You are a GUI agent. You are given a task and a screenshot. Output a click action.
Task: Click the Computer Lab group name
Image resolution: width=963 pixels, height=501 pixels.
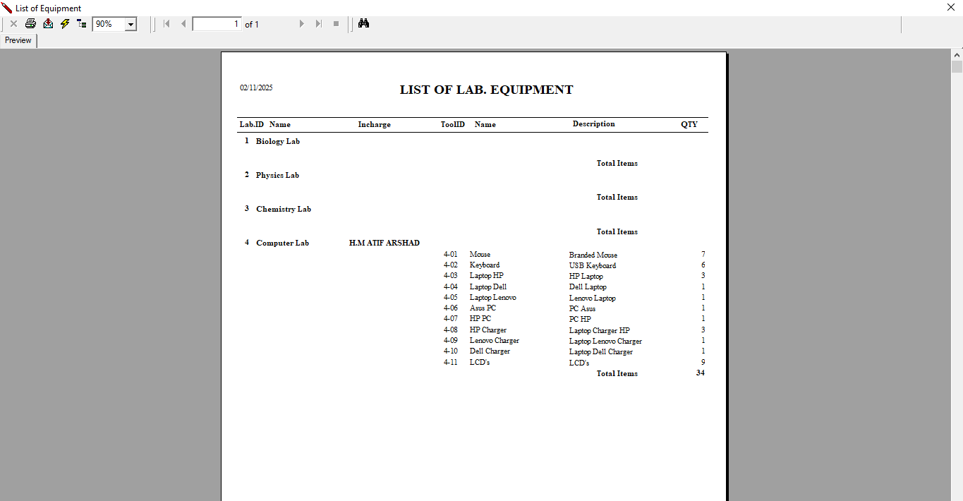click(x=282, y=243)
